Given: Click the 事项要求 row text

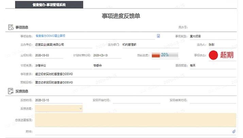Looking at the screenshot, I should click(x=54, y=74).
